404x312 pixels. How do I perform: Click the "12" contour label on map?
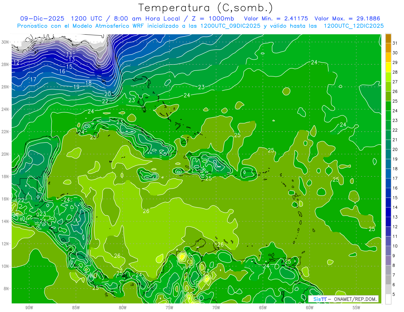[16, 63]
